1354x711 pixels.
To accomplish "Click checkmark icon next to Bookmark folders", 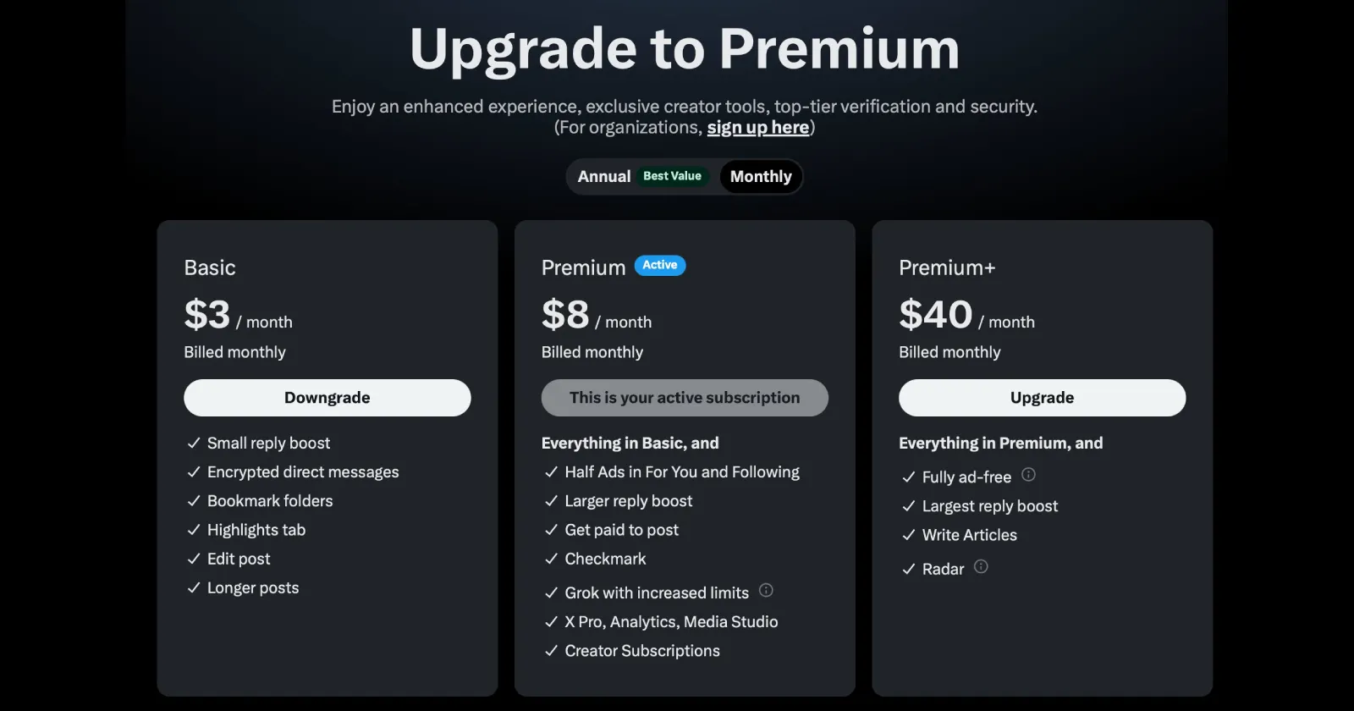I will (x=194, y=501).
